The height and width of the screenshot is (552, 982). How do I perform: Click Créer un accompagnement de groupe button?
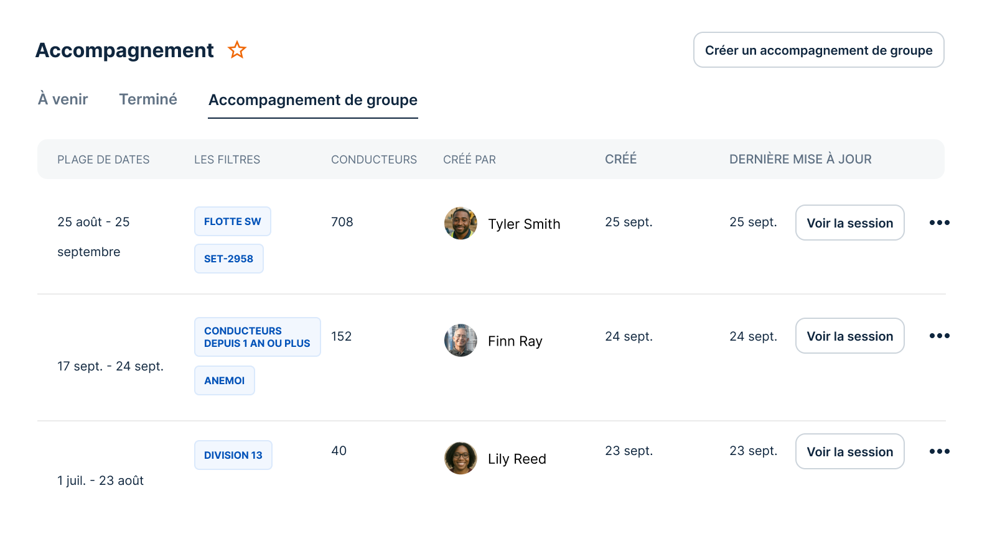818,50
